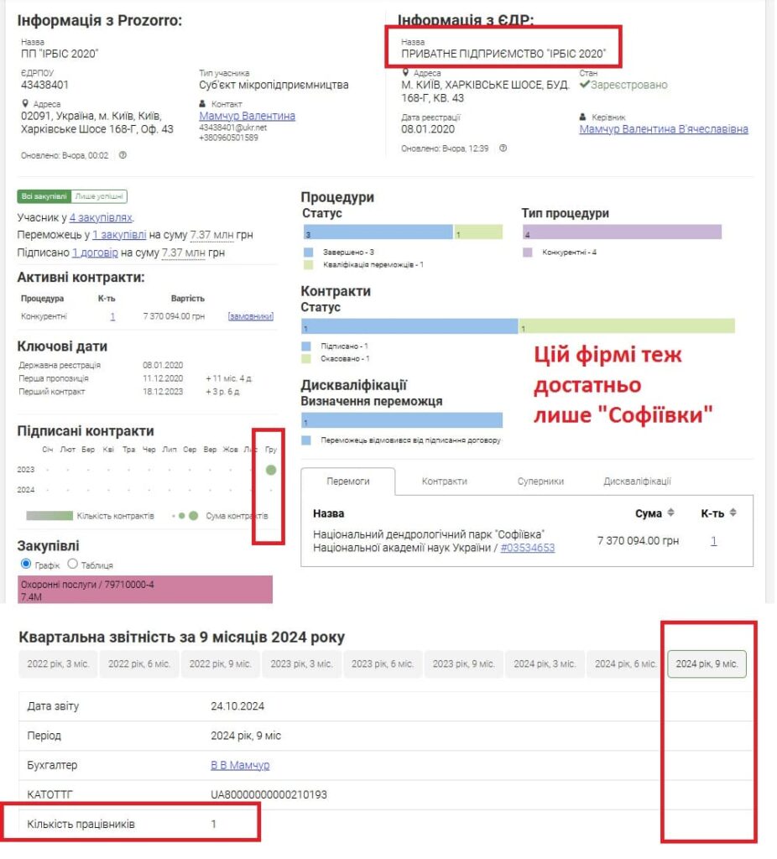The image size is (777, 859).
Task: Click green checkmark next to Зареєстровано
Action: point(585,85)
